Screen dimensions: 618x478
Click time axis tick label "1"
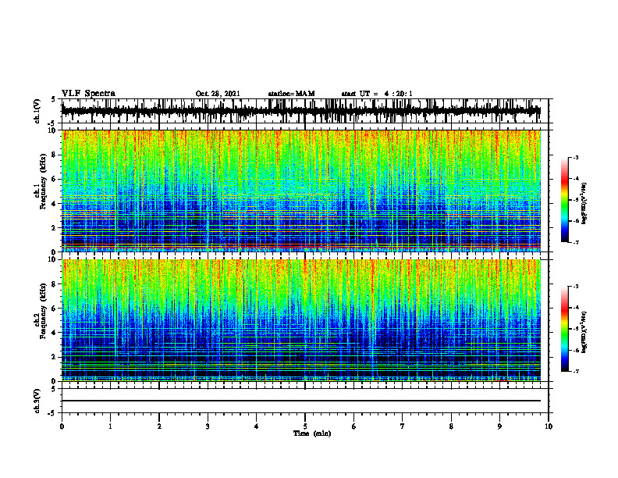(111, 426)
